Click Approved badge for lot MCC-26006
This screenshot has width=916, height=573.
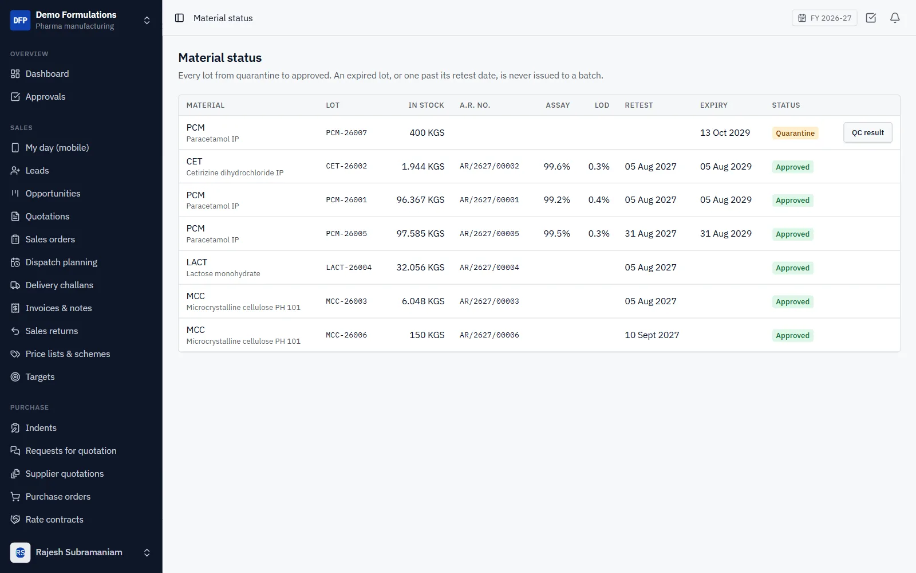point(792,335)
